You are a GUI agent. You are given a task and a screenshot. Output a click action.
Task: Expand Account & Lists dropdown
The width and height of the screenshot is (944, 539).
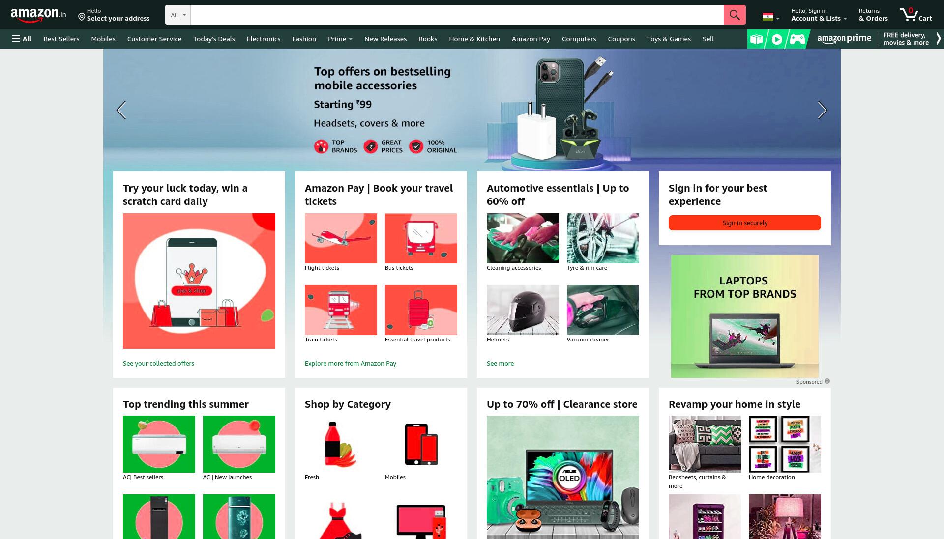819,15
